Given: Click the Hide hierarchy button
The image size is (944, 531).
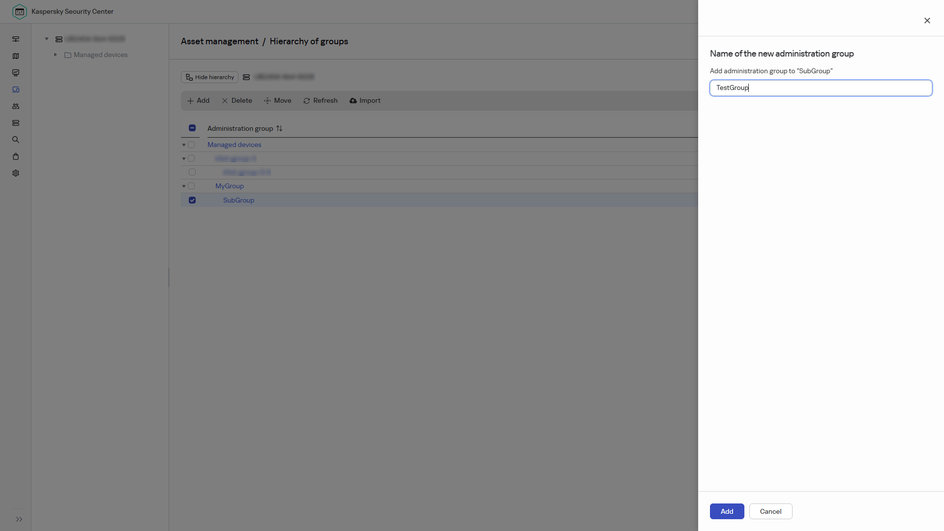Looking at the screenshot, I should [x=209, y=77].
